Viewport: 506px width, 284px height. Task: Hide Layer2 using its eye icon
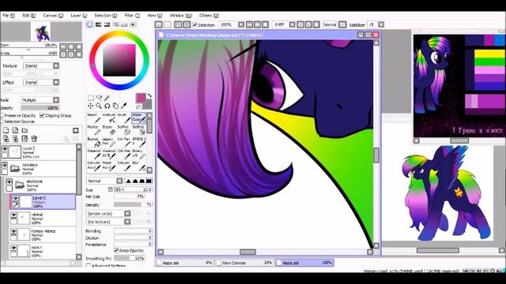pyautogui.click(x=5, y=149)
